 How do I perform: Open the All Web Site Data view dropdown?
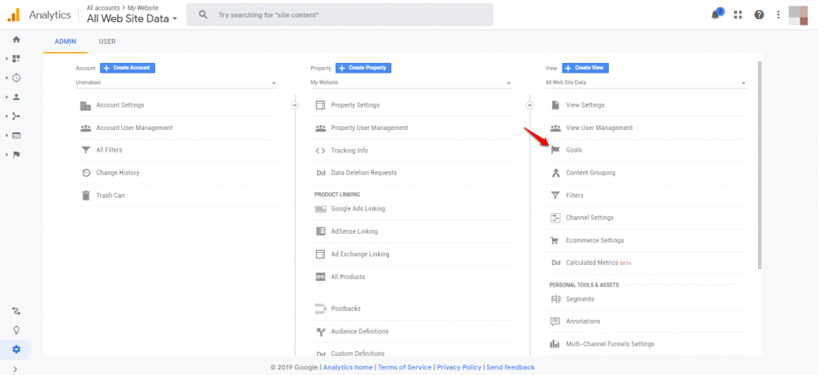(x=645, y=82)
